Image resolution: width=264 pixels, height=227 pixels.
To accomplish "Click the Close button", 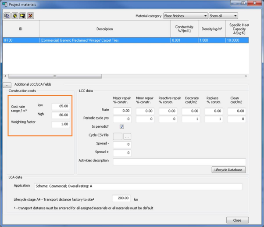I will tap(237, 220).
